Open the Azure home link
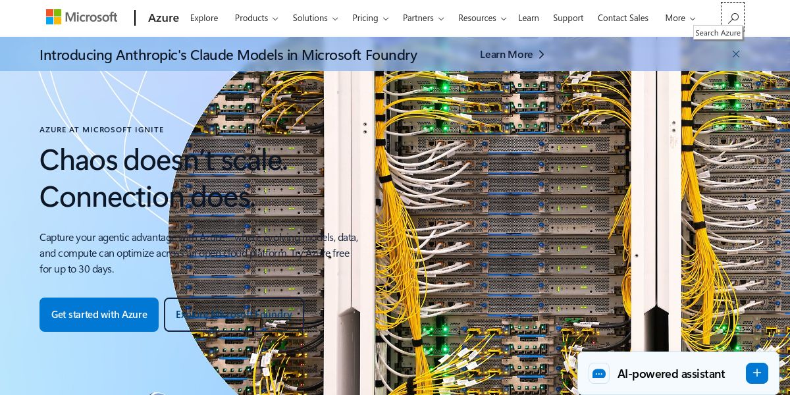The image size is (790, 395). (x=163, y=18)
